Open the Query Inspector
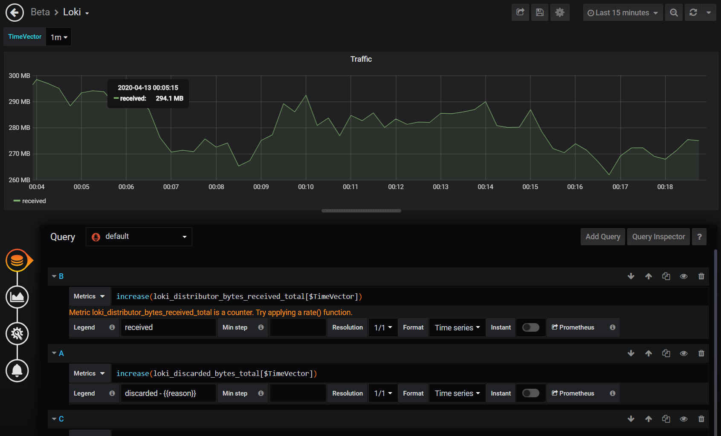721x436 pixels. click(x=658, y=236)
